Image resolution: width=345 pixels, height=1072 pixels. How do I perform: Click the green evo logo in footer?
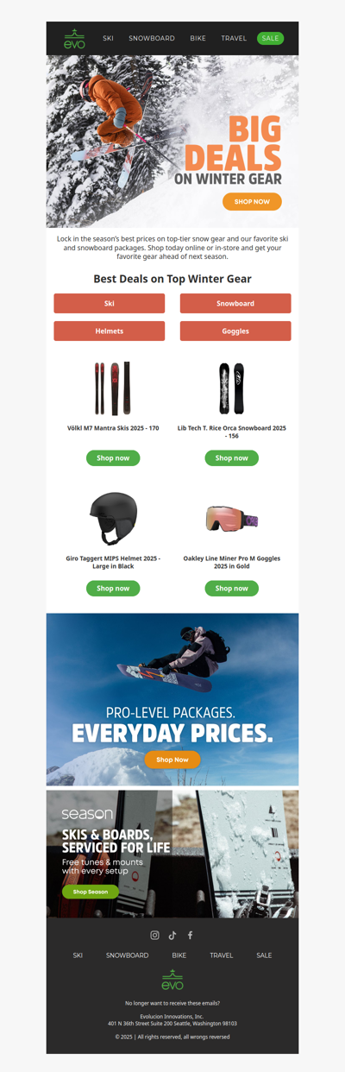[172, 980]
